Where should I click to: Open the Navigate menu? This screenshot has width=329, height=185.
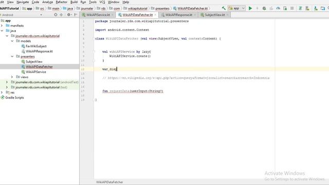23,2
